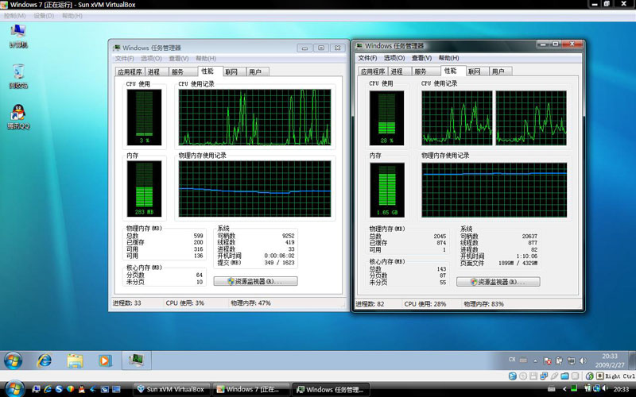The width and height of the screenshot is (636, 397).
Task: Open the guest clock showing 2009/2/27
Action: click(x=610, y=360)
